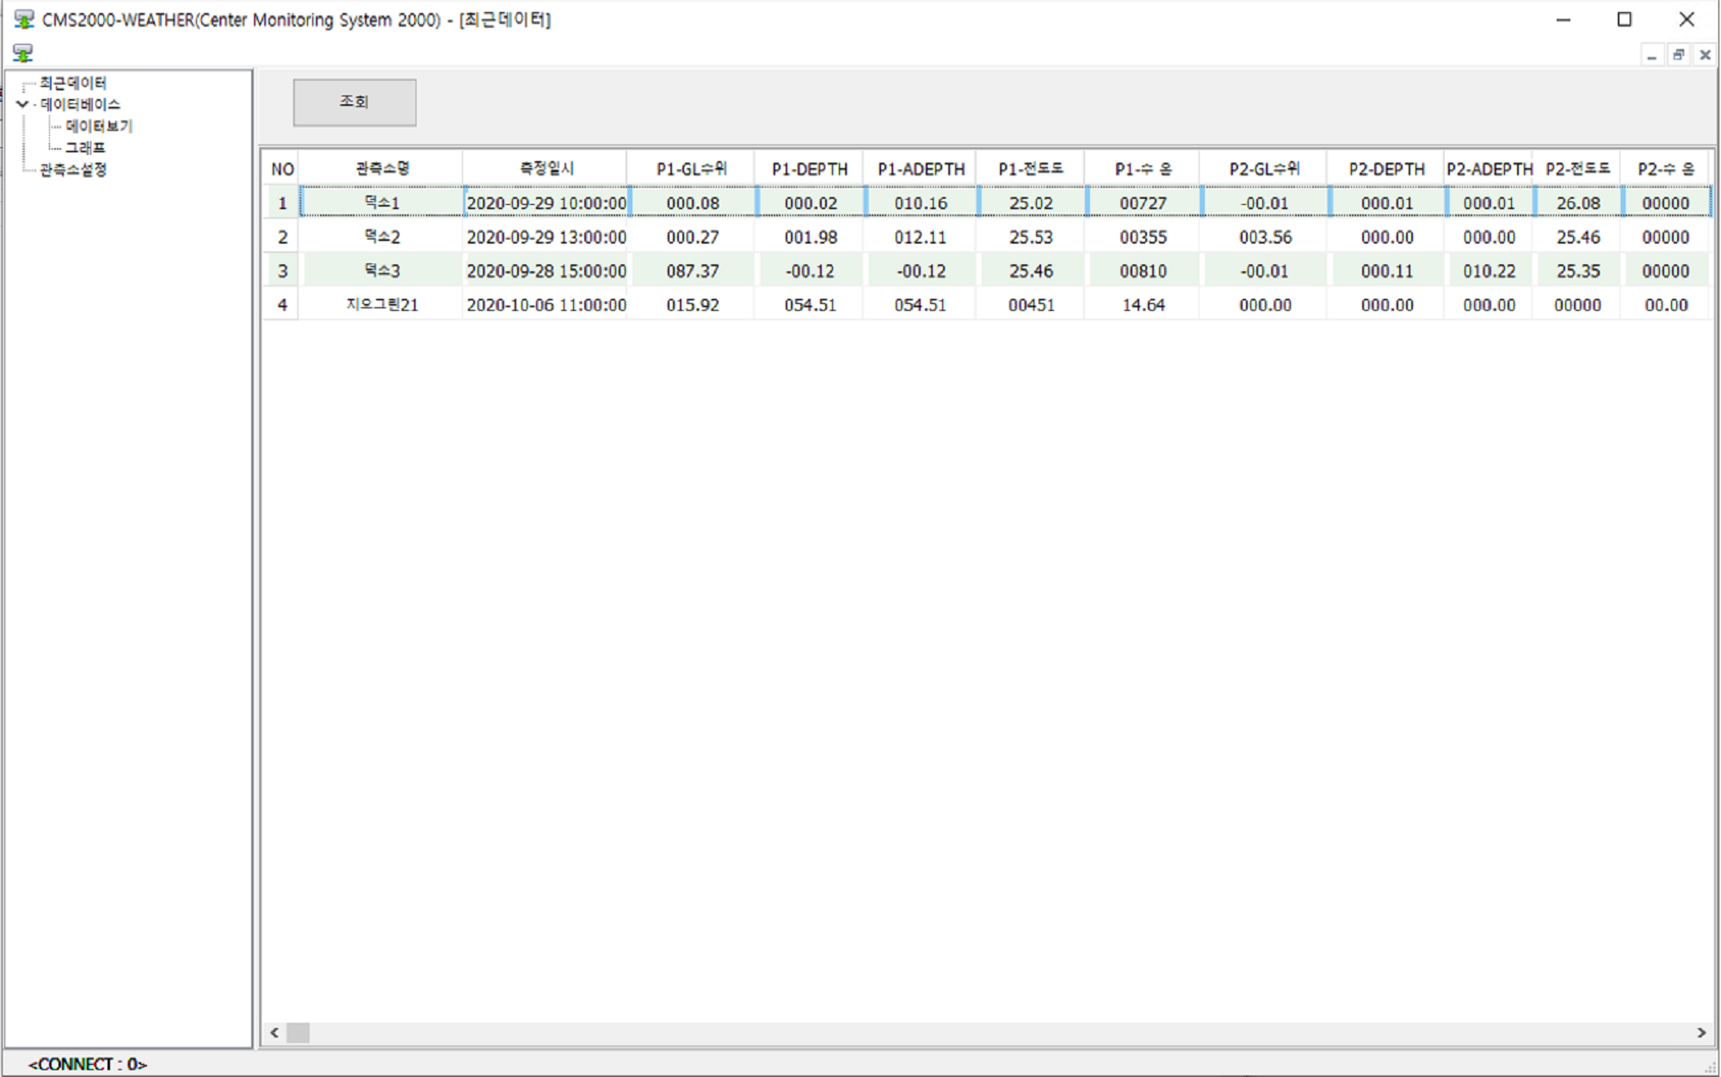
Task: Click the 087.37 cell in 덕소3 row
Action: (x=692, y=270)
